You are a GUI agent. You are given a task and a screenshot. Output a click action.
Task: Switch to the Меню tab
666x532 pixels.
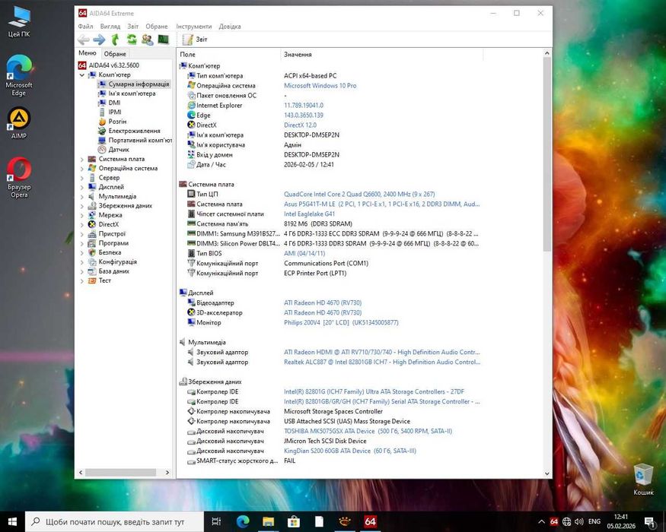coord(88,53)
